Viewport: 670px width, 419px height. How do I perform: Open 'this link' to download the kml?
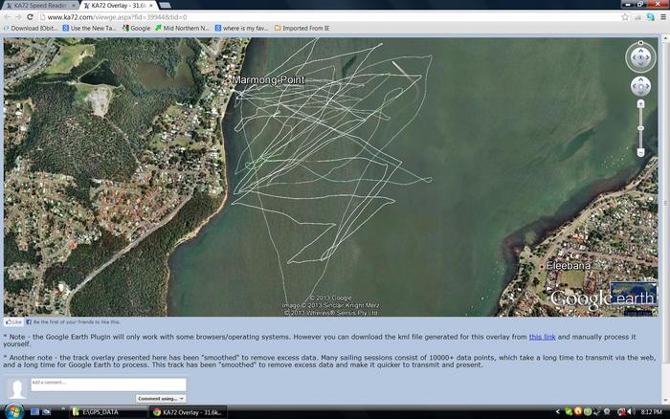click(x=542, y=337)
